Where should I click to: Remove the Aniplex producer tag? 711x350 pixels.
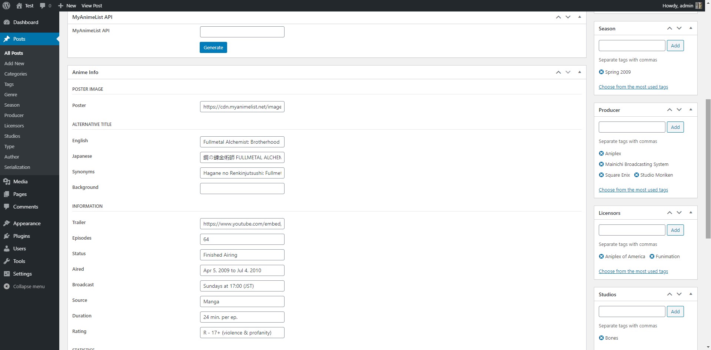click(x=601, y=153)
